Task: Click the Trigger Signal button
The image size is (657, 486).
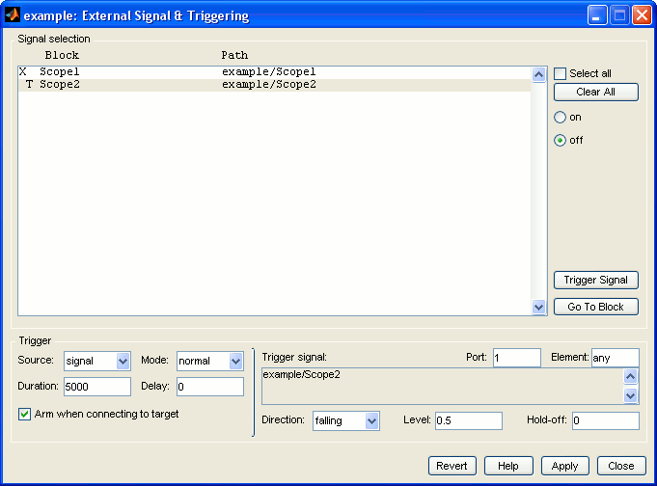Action: [x=595, y=280]
